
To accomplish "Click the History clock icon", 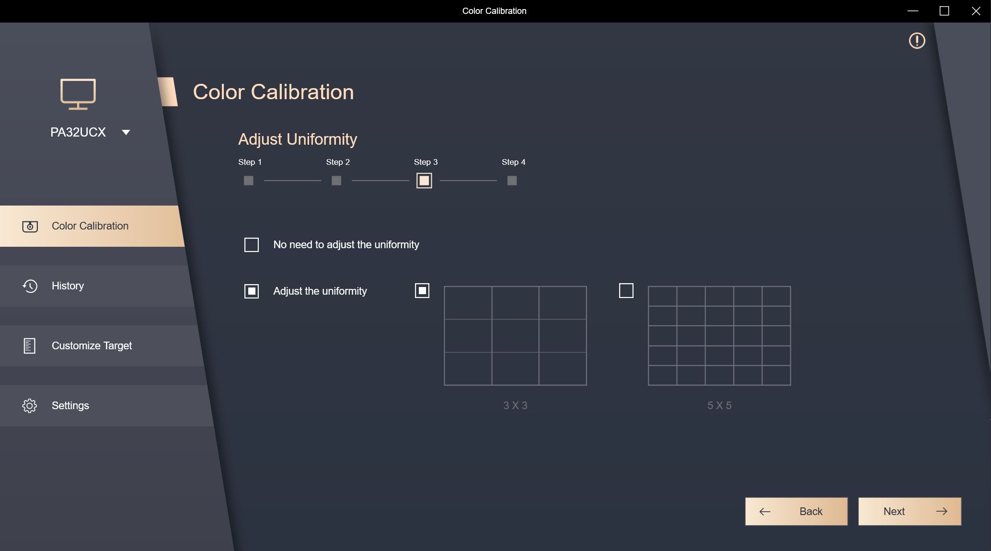I will pyautogui.click(x=30, y=286).
